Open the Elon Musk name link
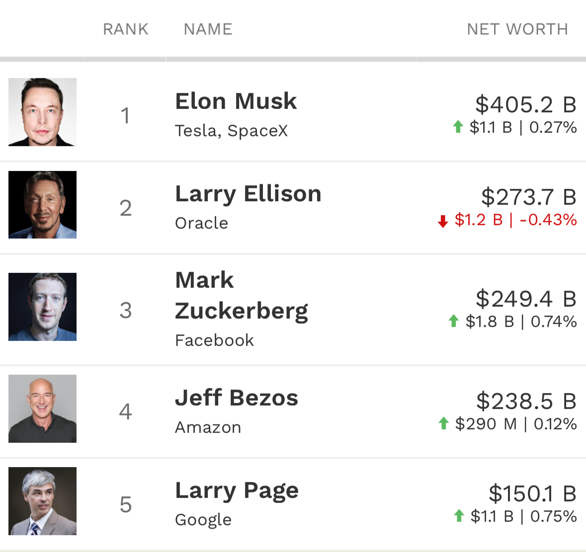The width and height of the screenshot is (586, 552). tap(236, 101)
